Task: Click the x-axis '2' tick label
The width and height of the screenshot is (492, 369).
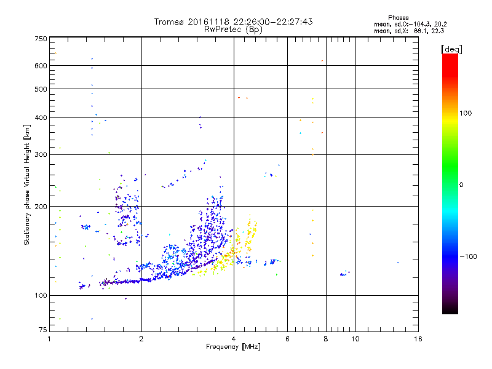Action: coord(141,339)
